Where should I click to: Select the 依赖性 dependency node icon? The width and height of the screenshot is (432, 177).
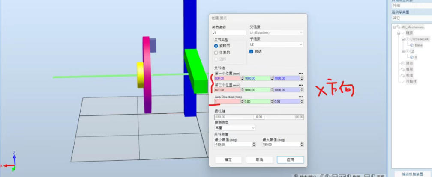pos(402,81)
